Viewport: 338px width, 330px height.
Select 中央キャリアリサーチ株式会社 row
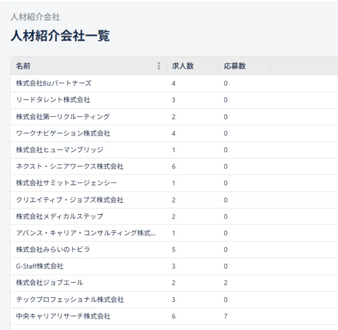tap(63, 316)
